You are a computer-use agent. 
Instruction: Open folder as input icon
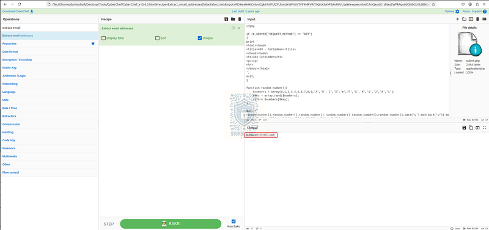click(464, 20)
